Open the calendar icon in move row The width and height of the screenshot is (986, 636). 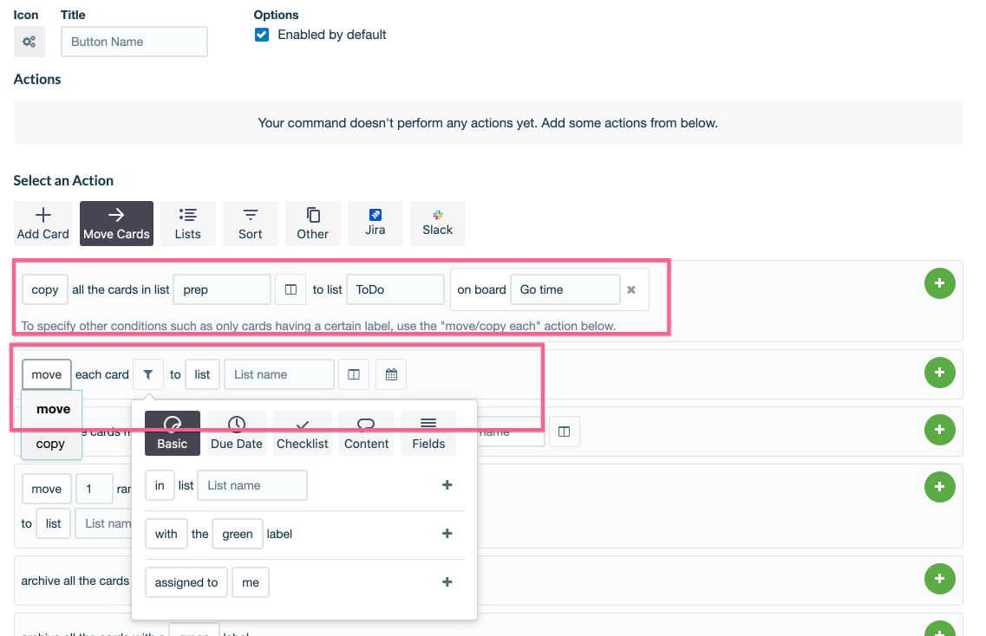pyautogui.click(x=390, y=373)
